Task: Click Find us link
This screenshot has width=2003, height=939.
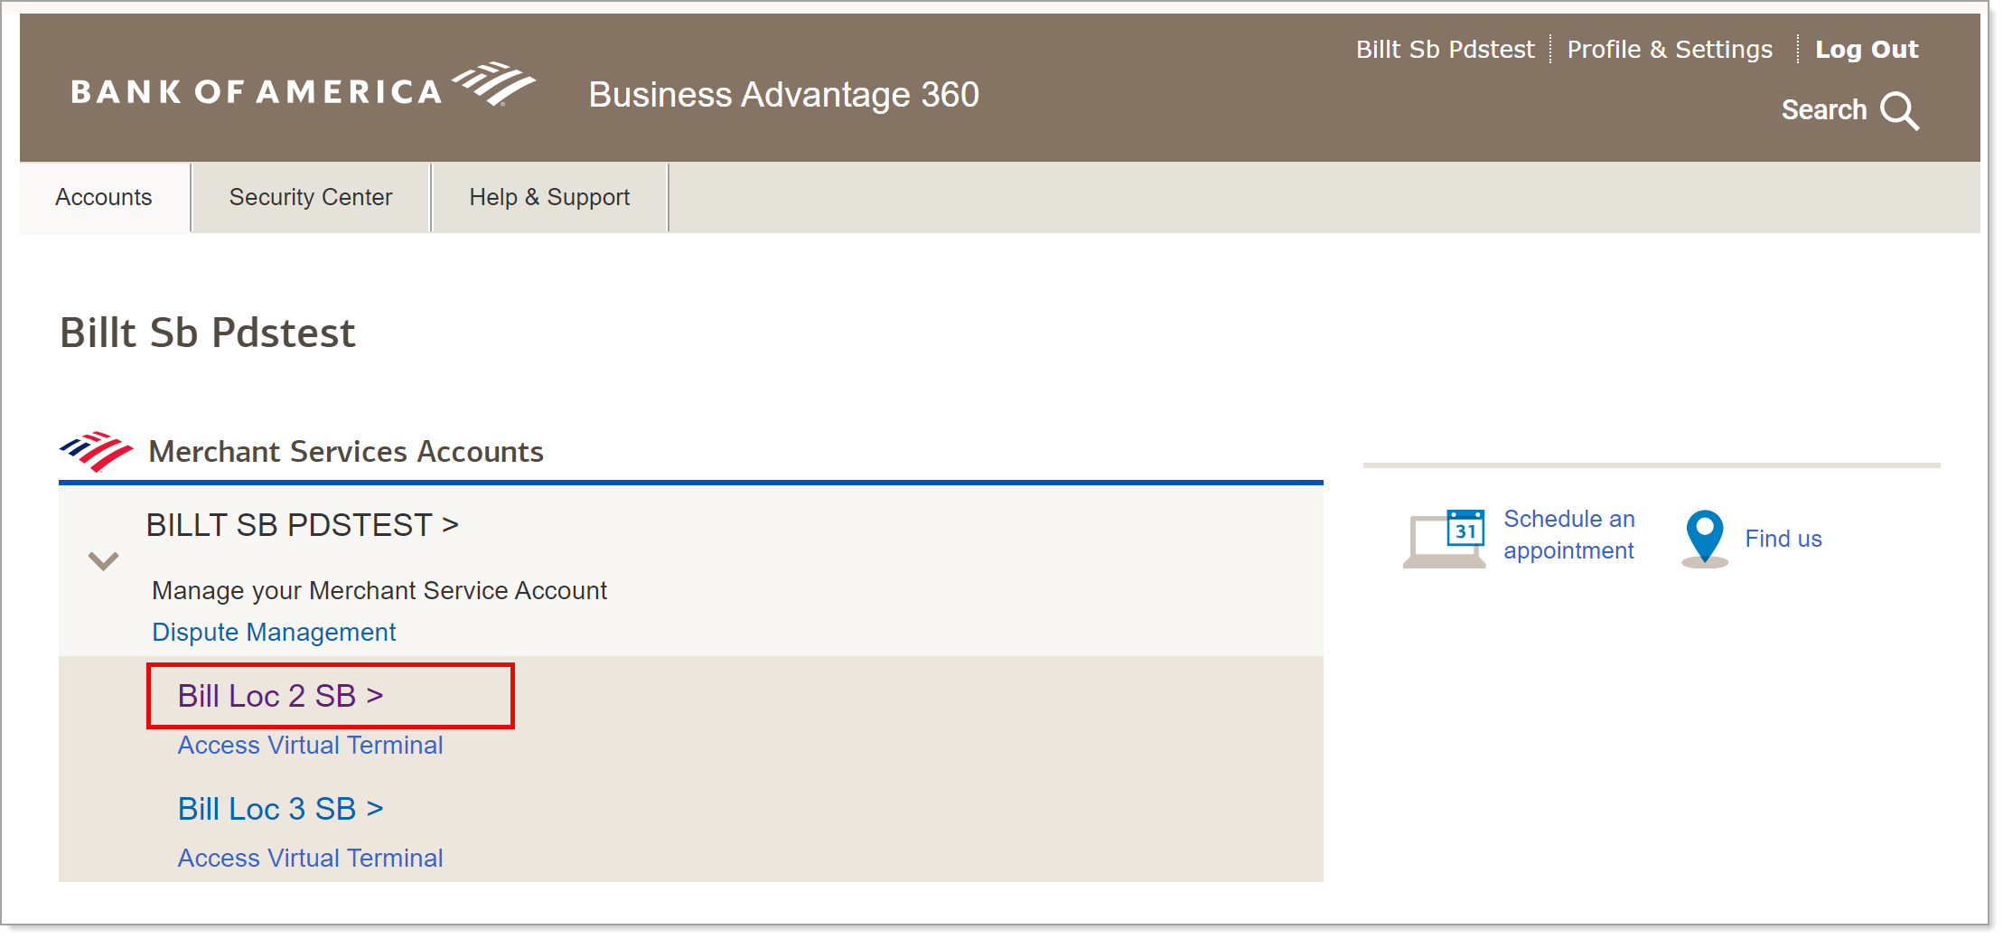Action: pyautogui.click(x=1783, y=539)
